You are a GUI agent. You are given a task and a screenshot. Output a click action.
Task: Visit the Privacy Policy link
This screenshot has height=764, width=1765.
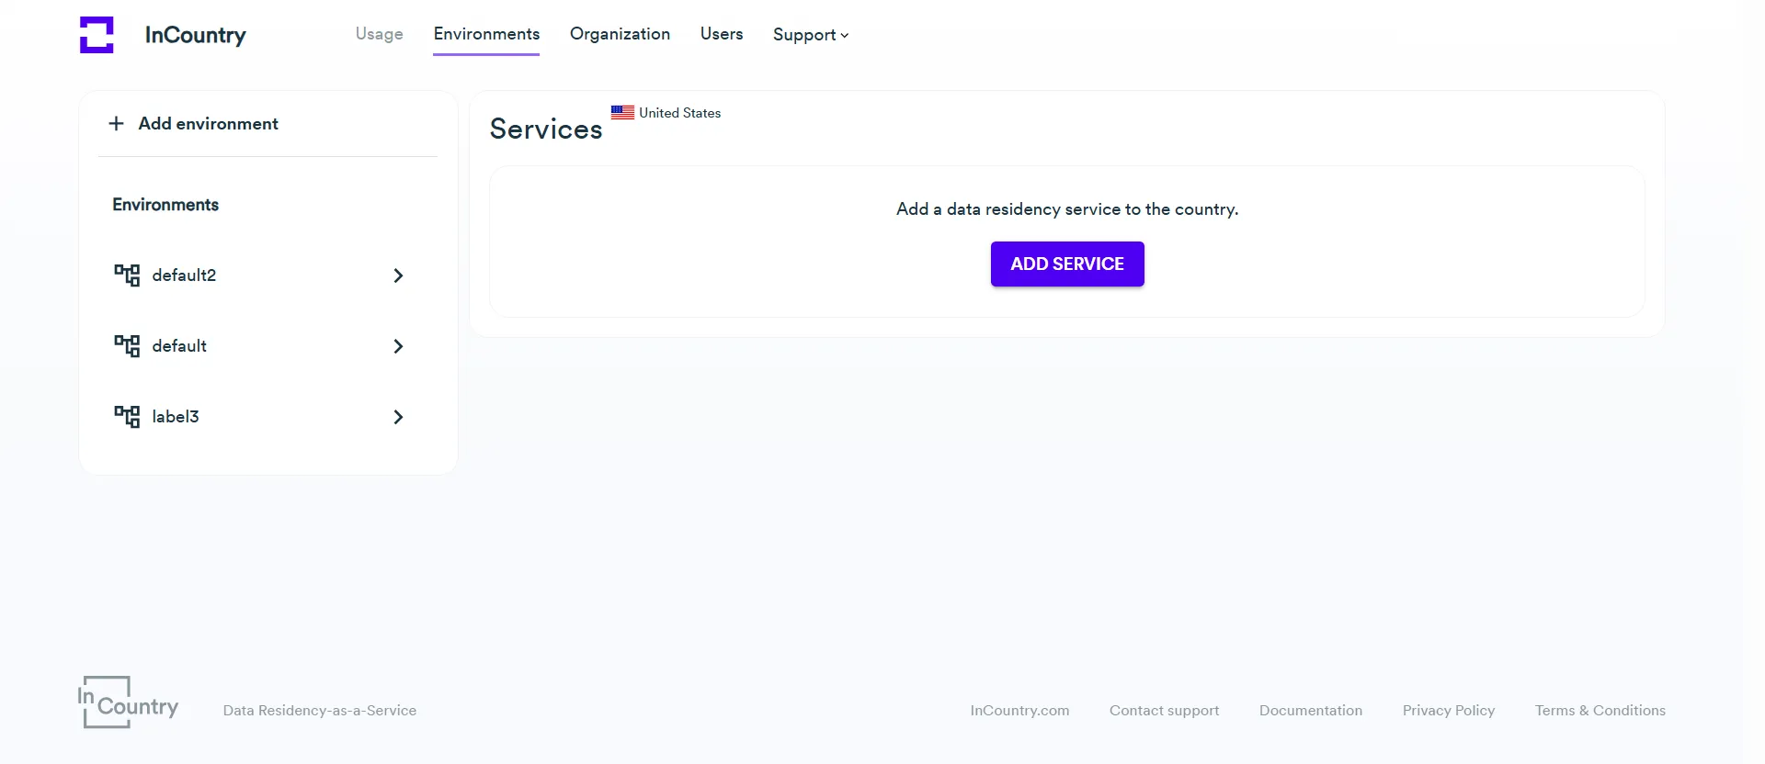tap(1448, 711)
